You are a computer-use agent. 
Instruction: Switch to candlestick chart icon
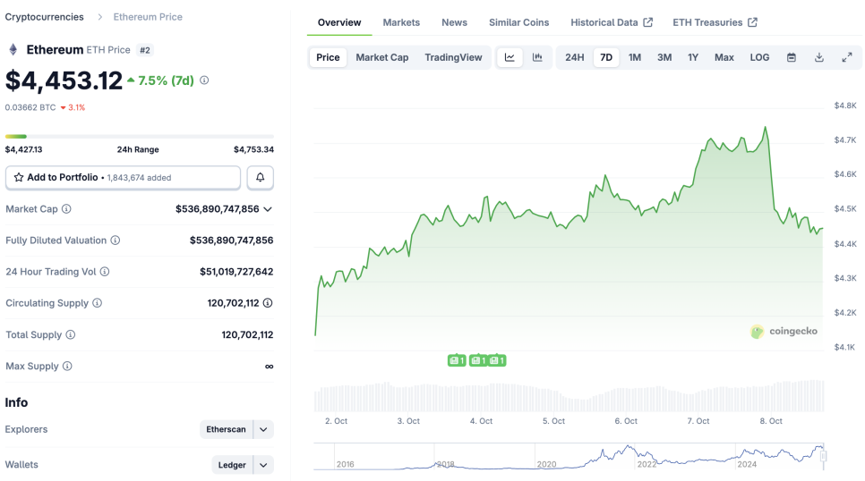point(537,57)
